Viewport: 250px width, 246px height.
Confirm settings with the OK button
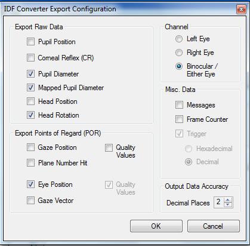click(x=156, y=226)
